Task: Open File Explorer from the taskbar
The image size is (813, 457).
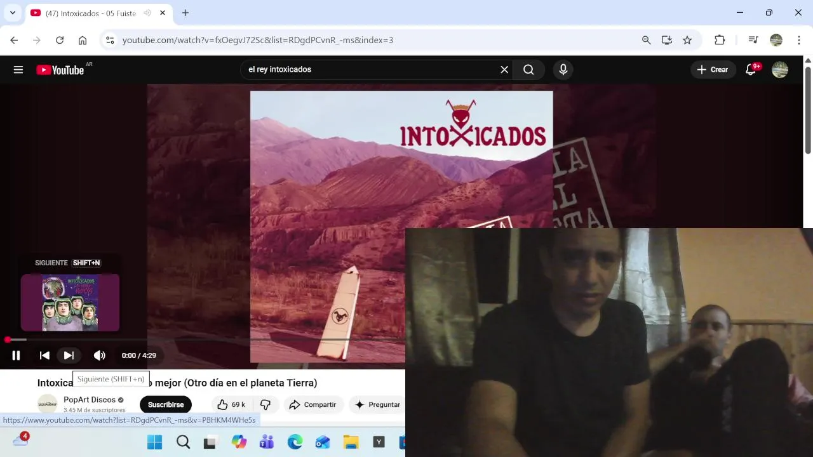Action: pos(351,442)
